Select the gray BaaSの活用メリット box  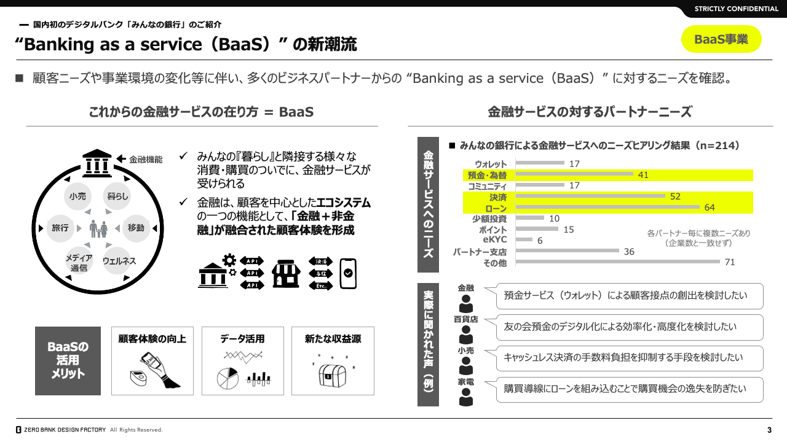coord(68,361)
